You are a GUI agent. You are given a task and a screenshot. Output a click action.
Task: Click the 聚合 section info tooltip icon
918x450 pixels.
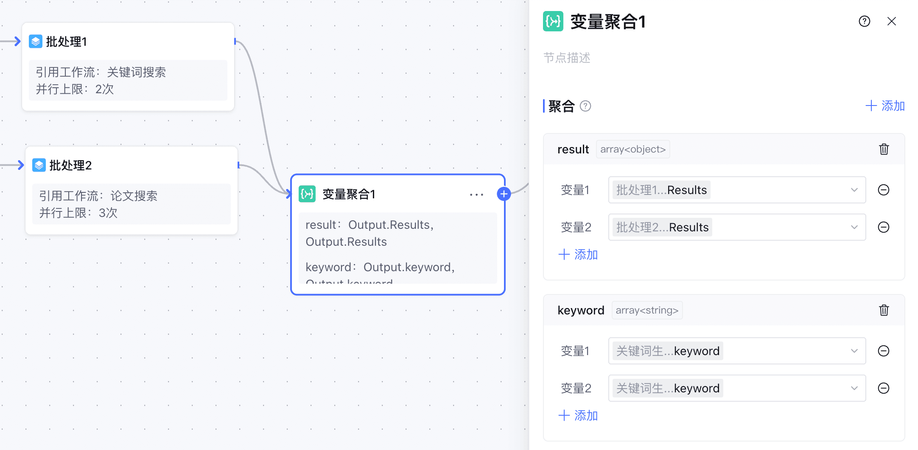click(x=585, y=106)
